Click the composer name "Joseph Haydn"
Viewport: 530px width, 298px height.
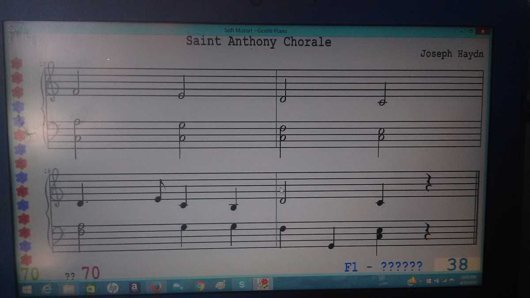pyautogui.click(x=452, y=54)
